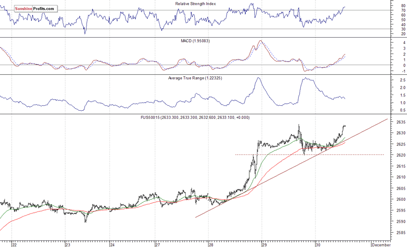Click the MACD axis value -1
Image resolution: width=407 pixels, height=247 pixels.
click(x=404, y=71)
